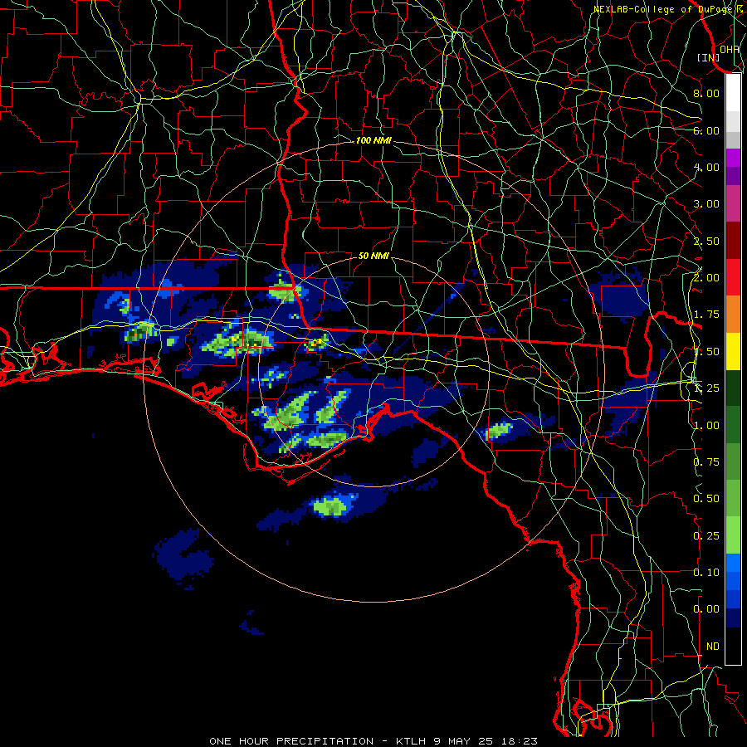Viewport: 747px width, 747px height.
Task: Click the '2.50' legend value
Action: pyautogui.click(x=706, y=241)
